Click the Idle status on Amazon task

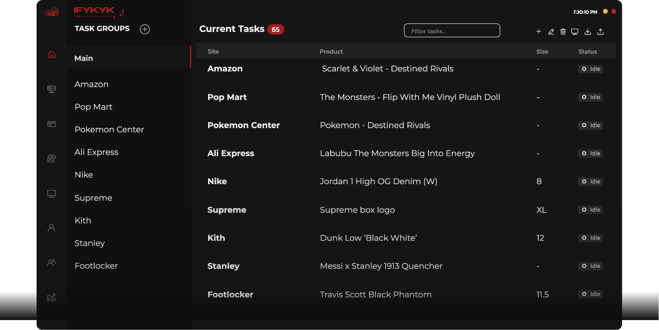pyautogui.click(x=590, y=69)
